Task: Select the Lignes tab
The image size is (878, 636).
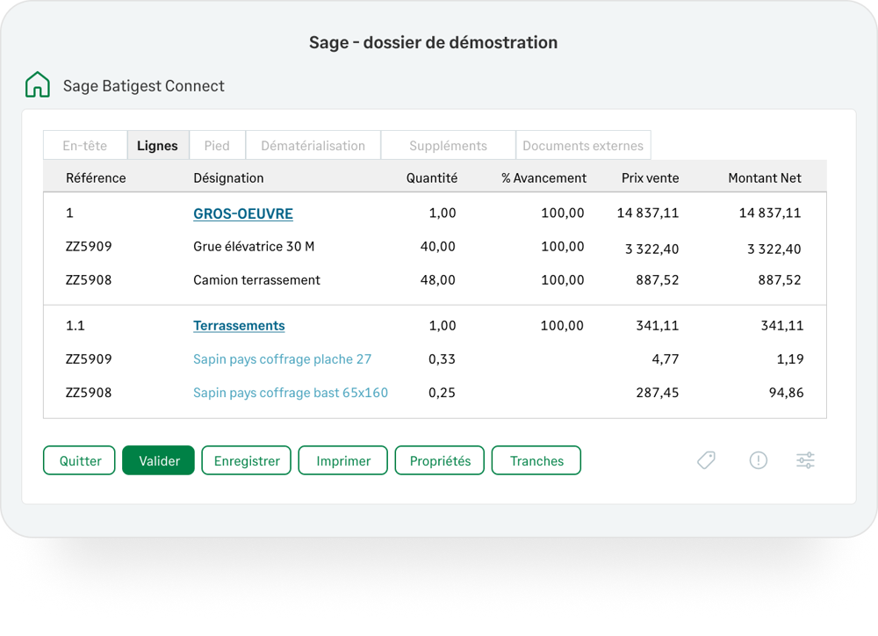Action: [x=158, y=146]
